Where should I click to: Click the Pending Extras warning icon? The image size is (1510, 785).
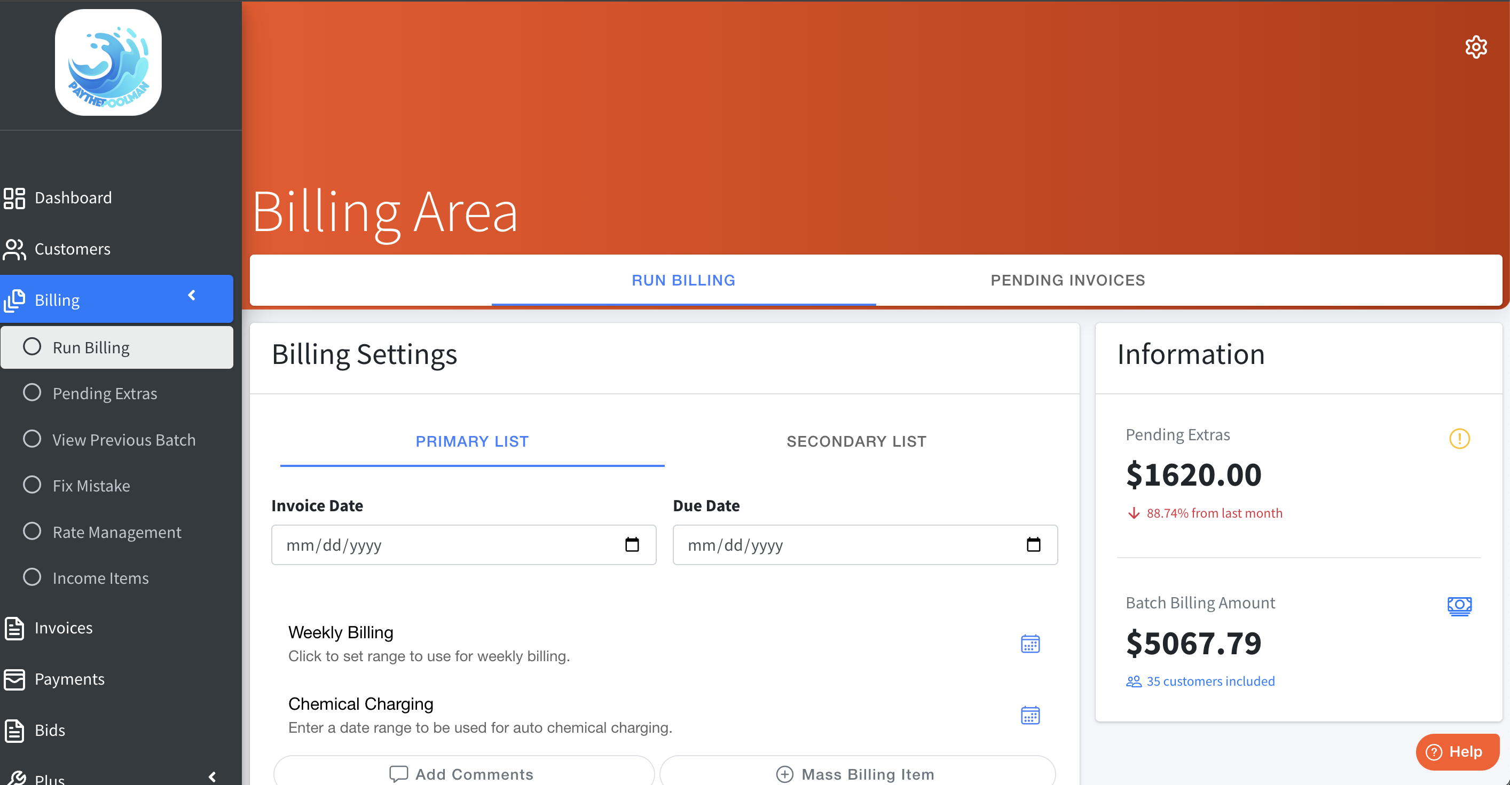tap(1459, 438)
